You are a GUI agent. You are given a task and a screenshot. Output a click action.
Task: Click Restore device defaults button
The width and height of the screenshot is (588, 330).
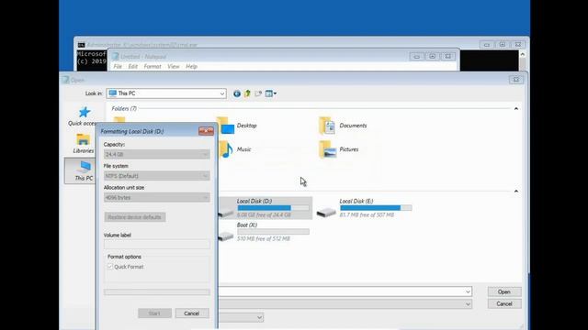click(x=135, y=217)
